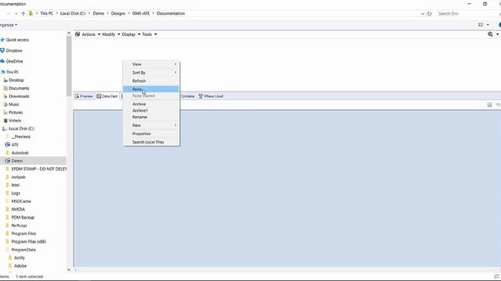The height and width of the screenshot is (281, 501).
Task: Click the change view layout icon
Action: point(481,24)
